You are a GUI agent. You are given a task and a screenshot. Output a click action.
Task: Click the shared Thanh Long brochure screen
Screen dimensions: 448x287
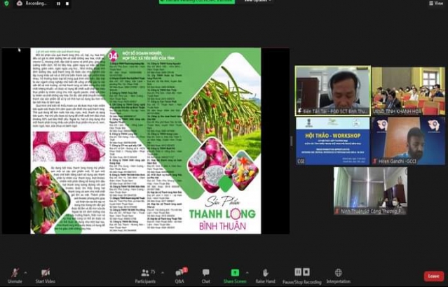pyautogui.click(x=146, y=141)
